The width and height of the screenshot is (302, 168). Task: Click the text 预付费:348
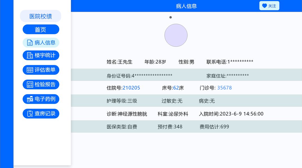(170, 127)
